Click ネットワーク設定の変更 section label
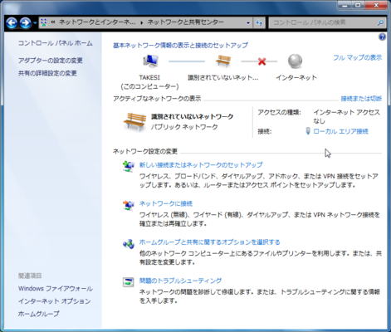This screenshot has height=332, width=391. coord(145,151)
